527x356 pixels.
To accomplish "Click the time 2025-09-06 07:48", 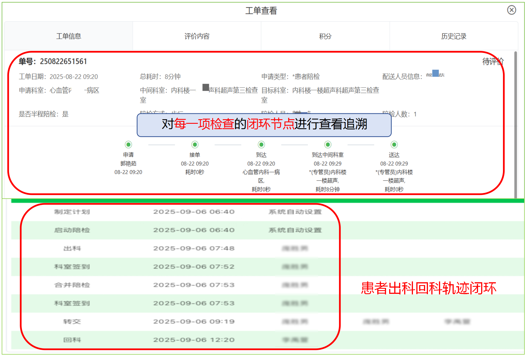I will [x=194, y=248].
